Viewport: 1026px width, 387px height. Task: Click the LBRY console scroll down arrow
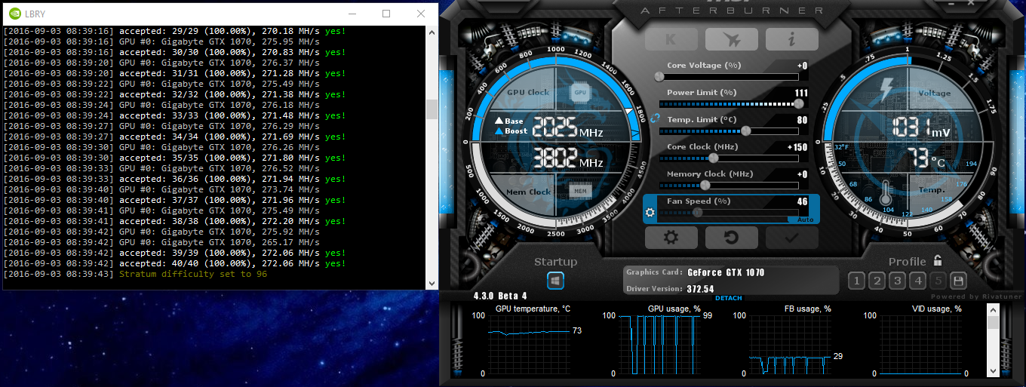pyautogui.click(x=432, y=284)
